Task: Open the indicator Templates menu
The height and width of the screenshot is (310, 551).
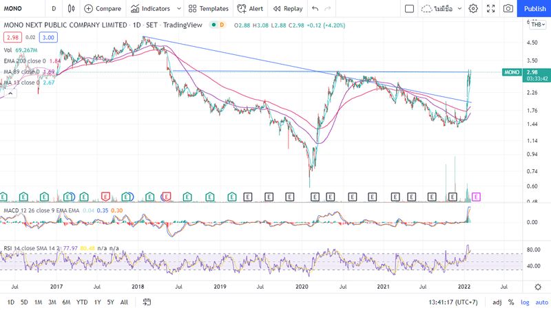Action: point(209,8)
